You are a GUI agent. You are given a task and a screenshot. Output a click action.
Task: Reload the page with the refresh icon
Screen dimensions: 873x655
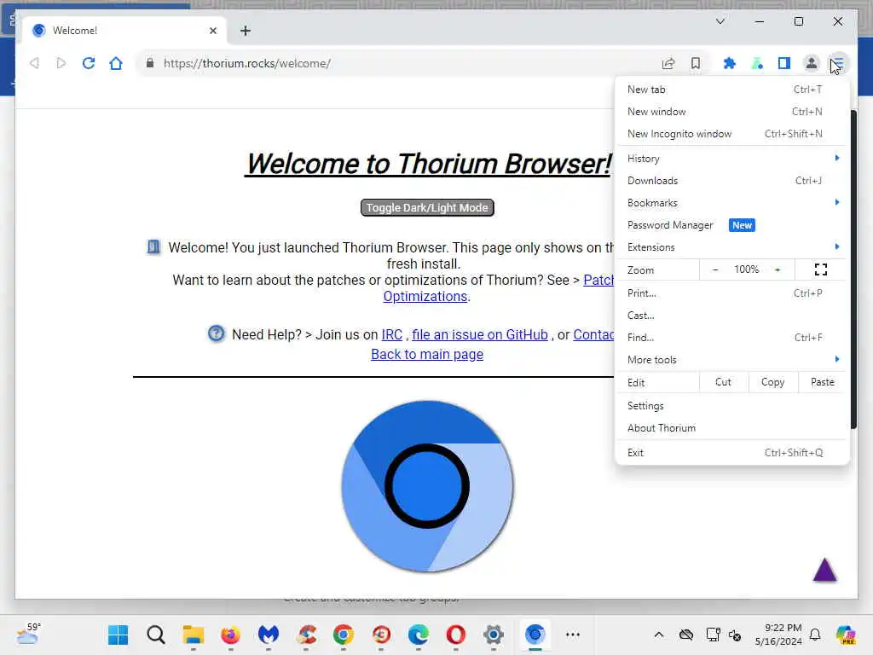tap(89, 63)
